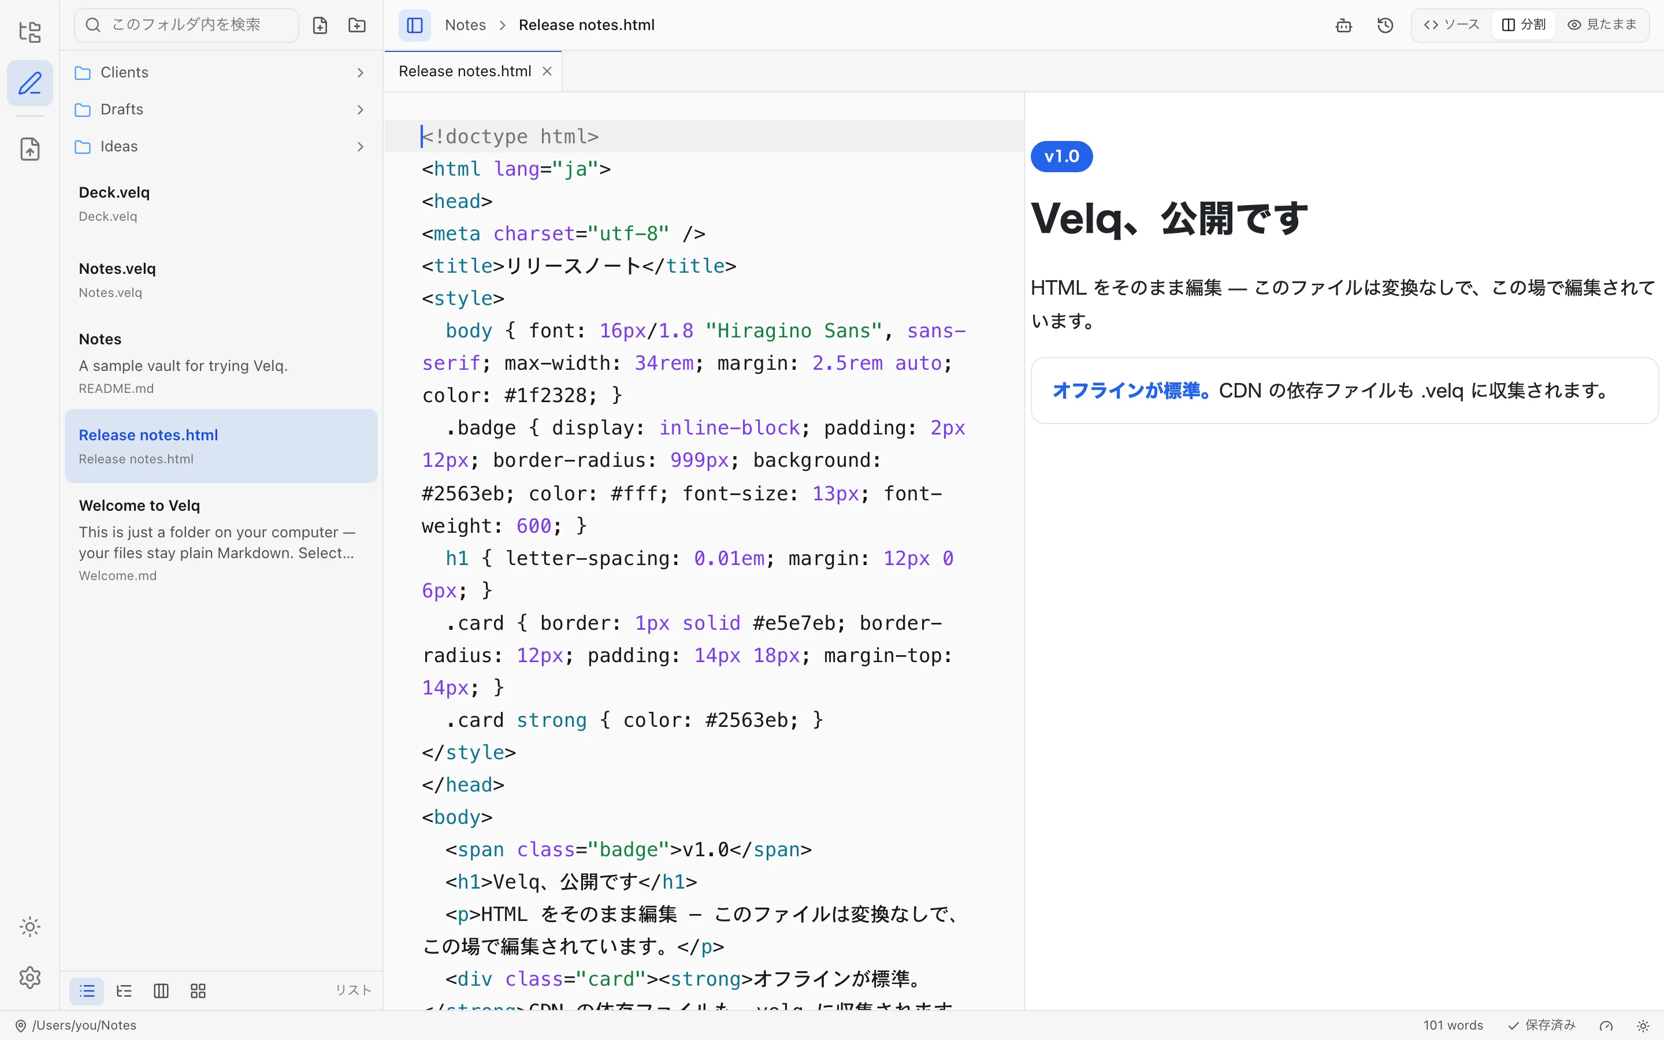Create a new folder with the folder-plus icon
Screen dimensions: 1664x1040
pyautogui.click(x=357, y=25)
